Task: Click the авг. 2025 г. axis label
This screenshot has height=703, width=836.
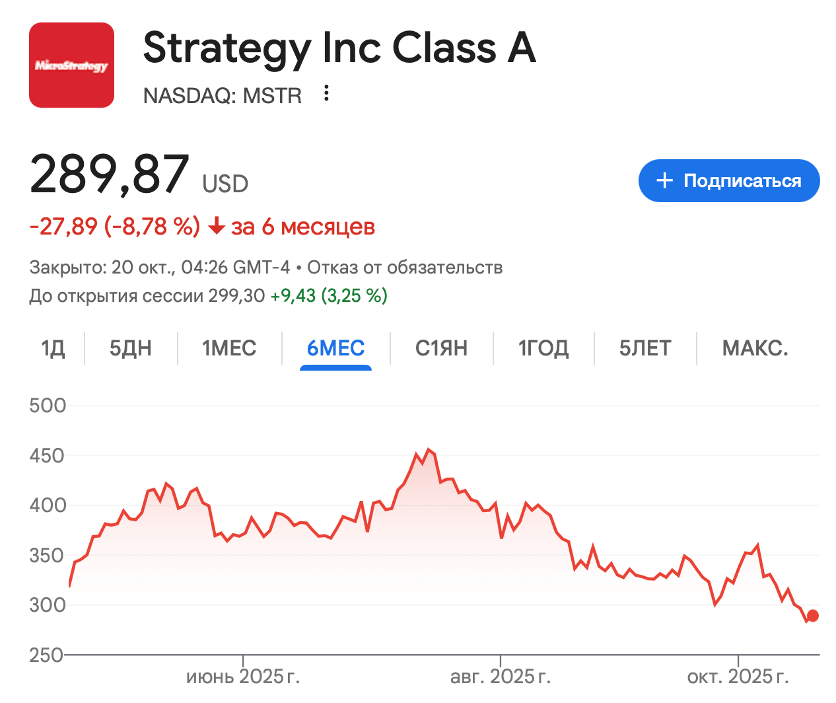Action: pyautogui.click(x=500, y=677)
